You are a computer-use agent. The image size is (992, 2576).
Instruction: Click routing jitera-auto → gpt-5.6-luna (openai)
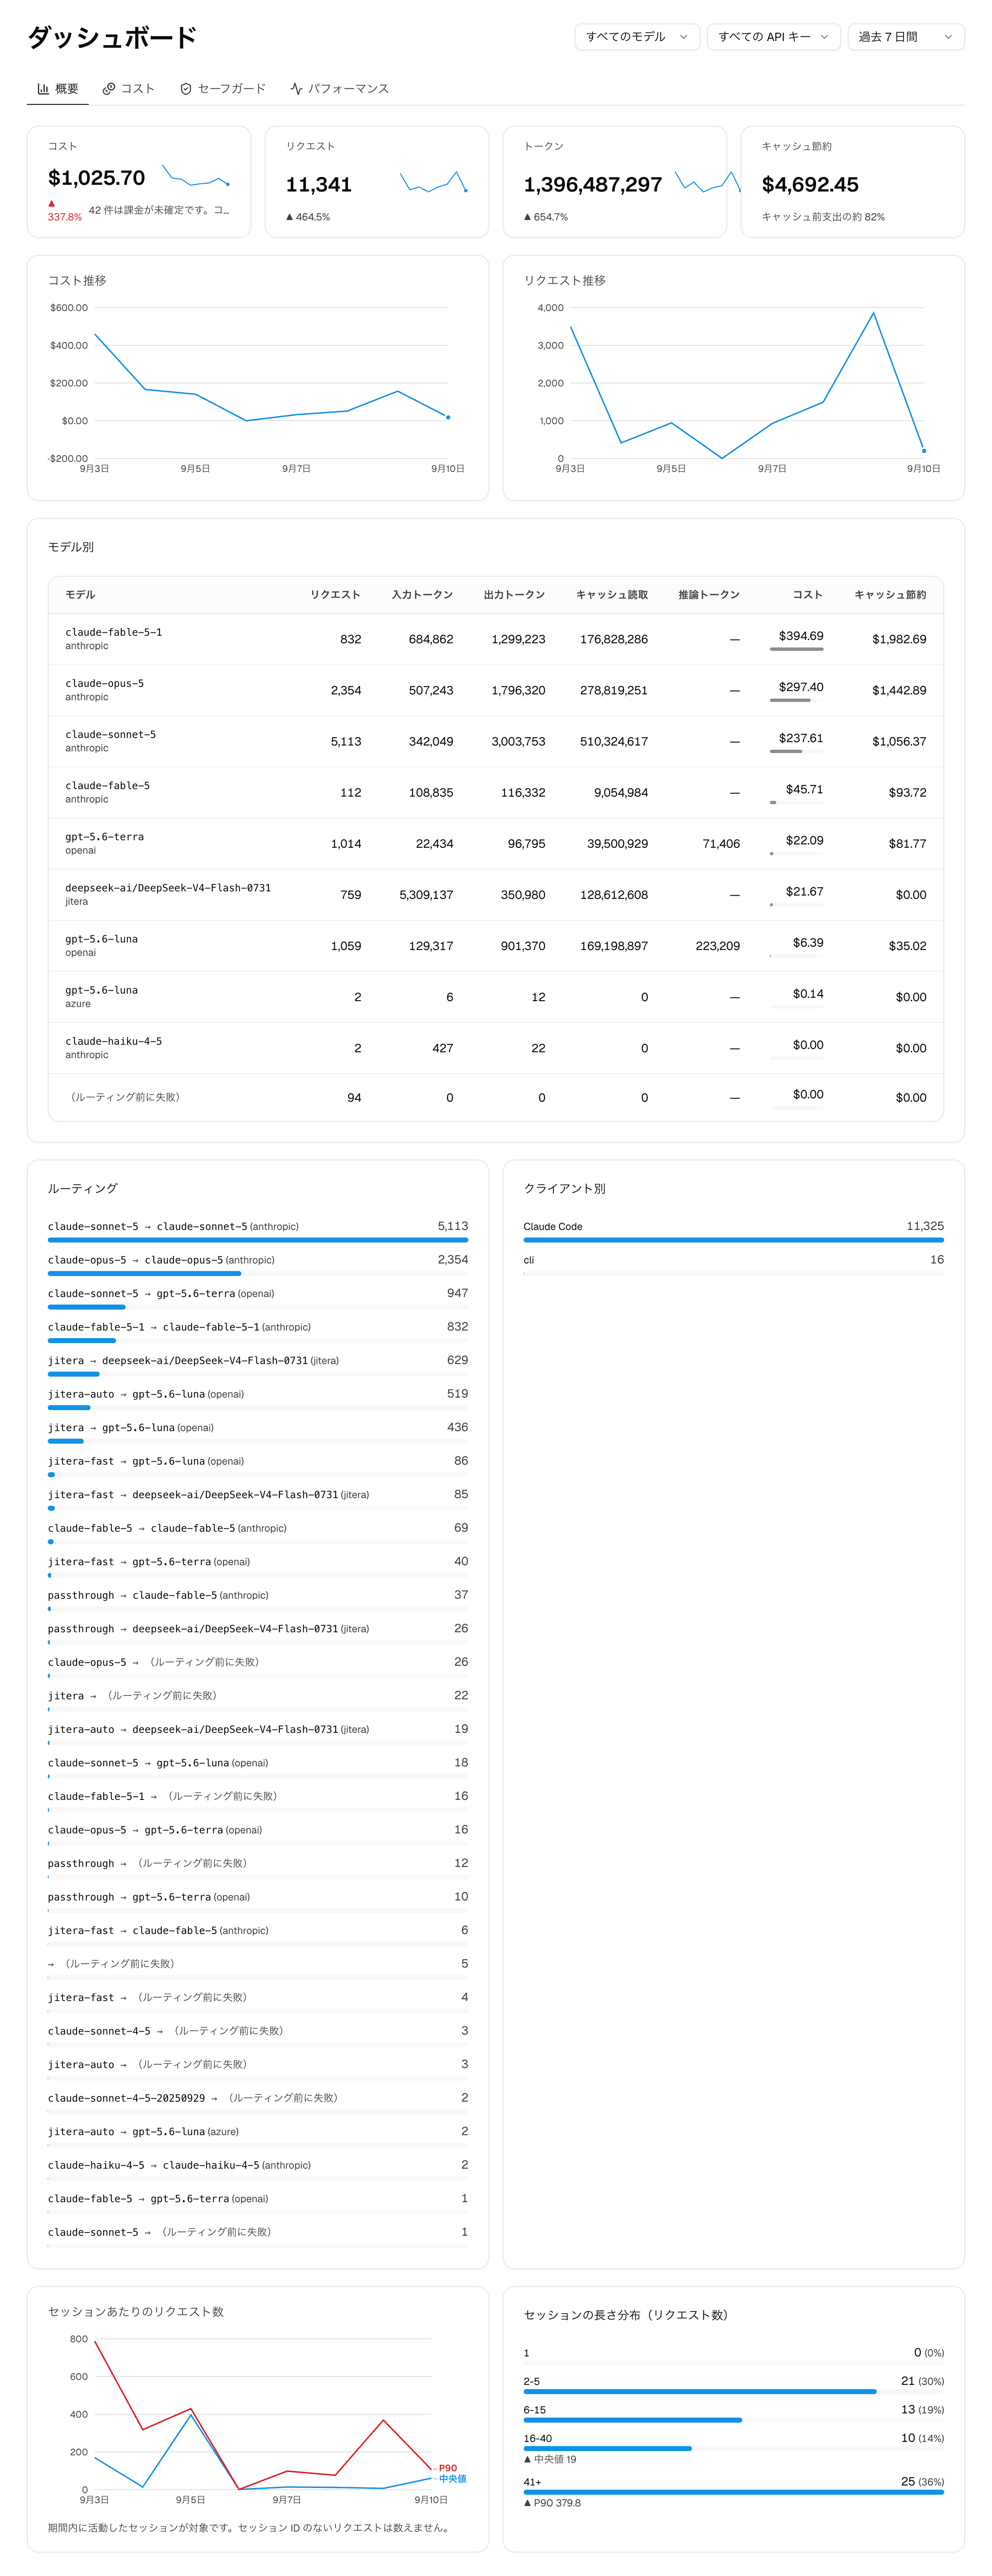[258, 1399]
